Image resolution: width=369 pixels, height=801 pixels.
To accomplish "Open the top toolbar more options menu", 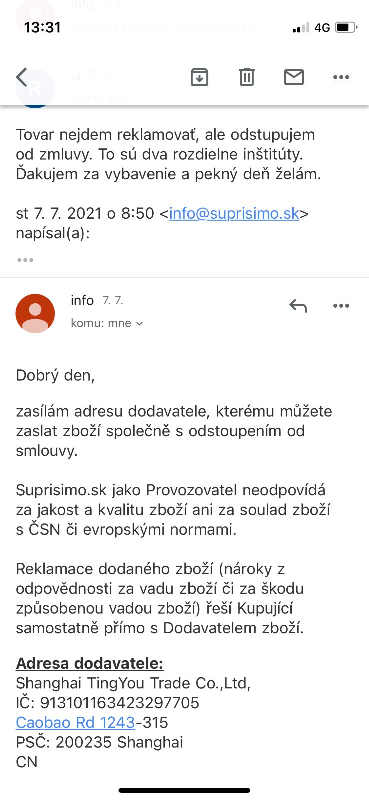I will 341,77.
